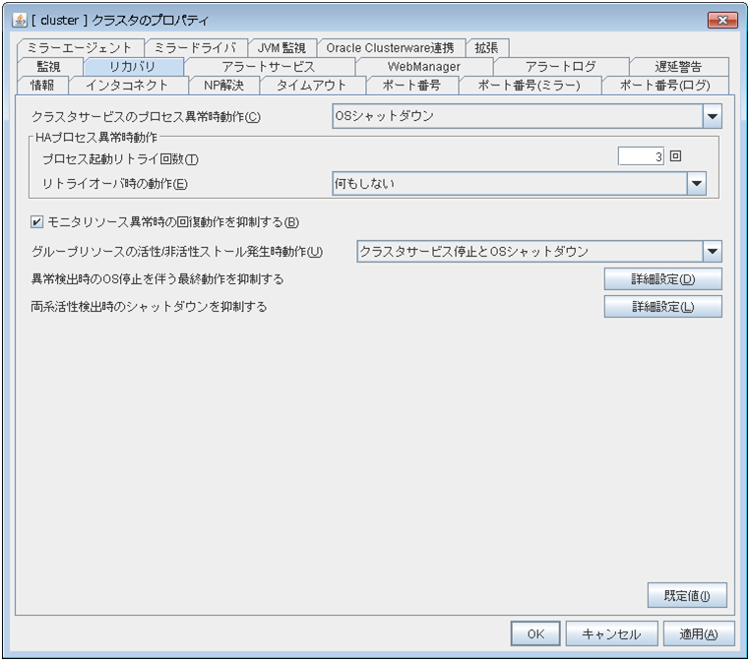750x661 pixels.
Task: Click 詳細設定(D) for OS停止 suppression
Action: [x=662, y=279]
